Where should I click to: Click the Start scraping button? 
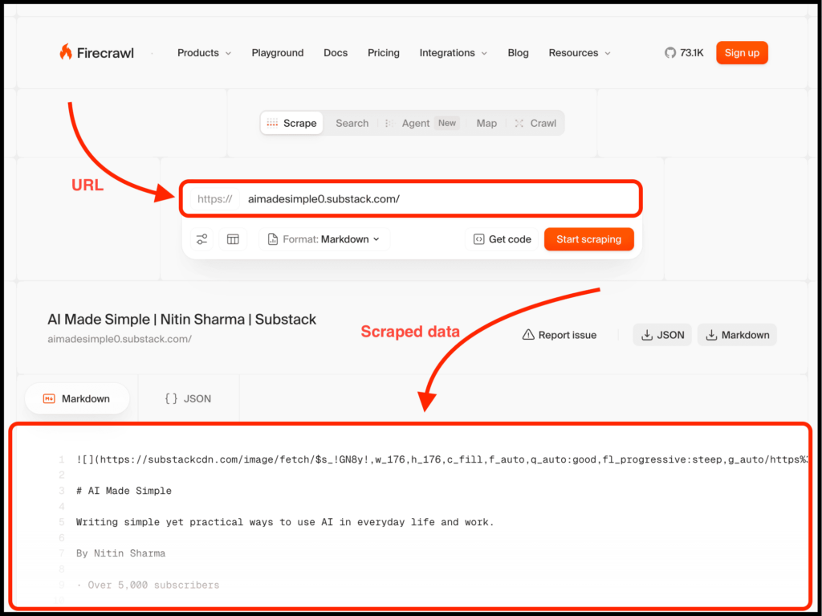(x=588, y=239)
